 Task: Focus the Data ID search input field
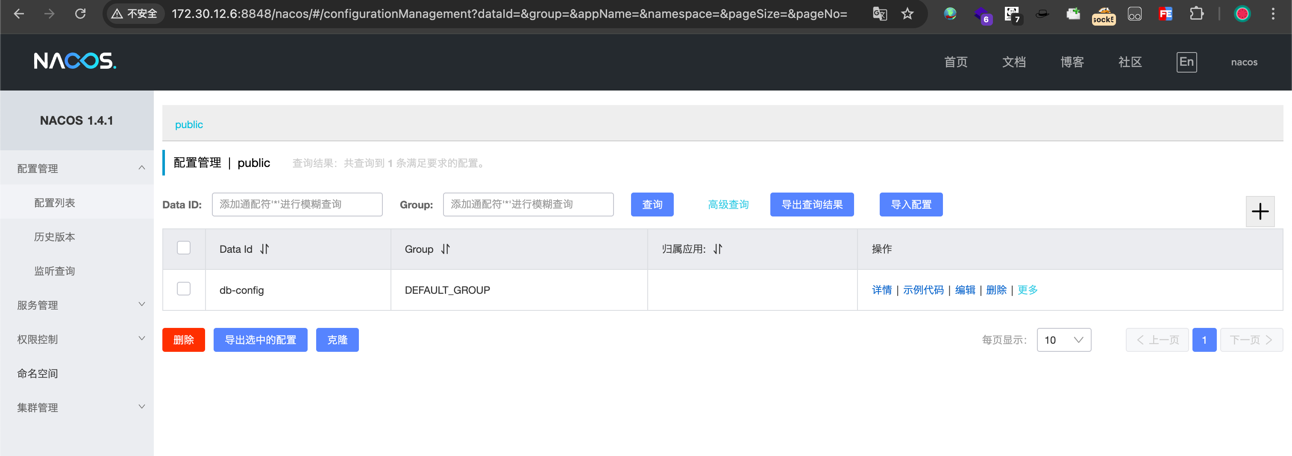pos(297,205)
